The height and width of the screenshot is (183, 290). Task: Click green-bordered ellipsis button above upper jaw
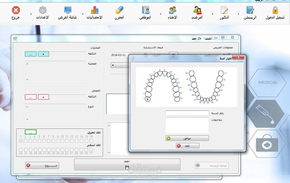click(31, 132)
